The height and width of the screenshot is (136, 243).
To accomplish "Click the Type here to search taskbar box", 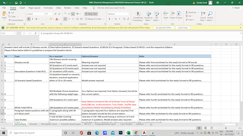I will [x=35, y=133].
